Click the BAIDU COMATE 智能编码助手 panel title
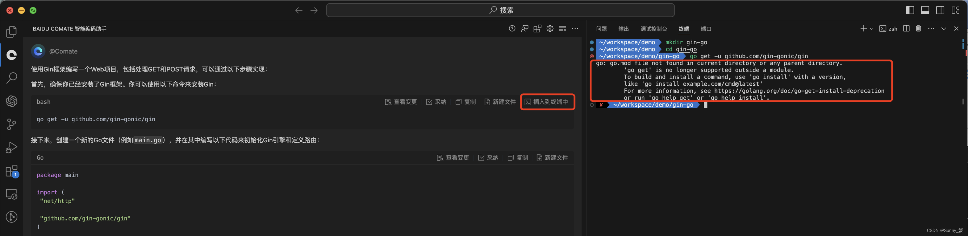 click(x=69, y=29)
